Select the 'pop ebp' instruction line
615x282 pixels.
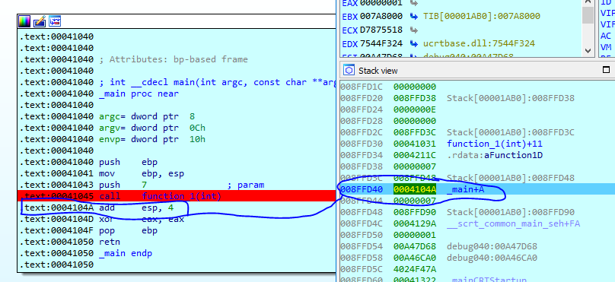pos(128,230)
